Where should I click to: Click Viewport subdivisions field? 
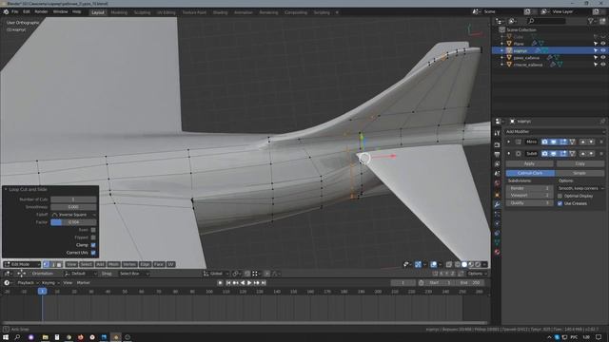[x=529, y=196]
